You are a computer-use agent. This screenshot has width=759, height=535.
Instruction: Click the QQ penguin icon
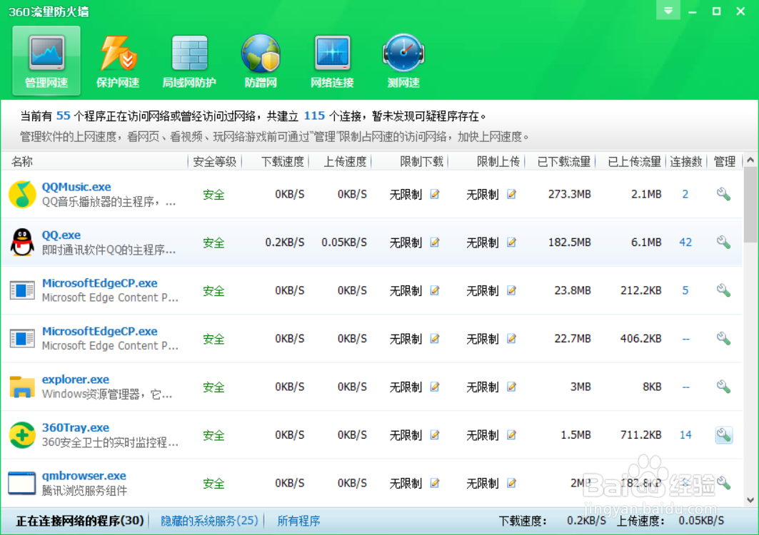pos(22,243)
